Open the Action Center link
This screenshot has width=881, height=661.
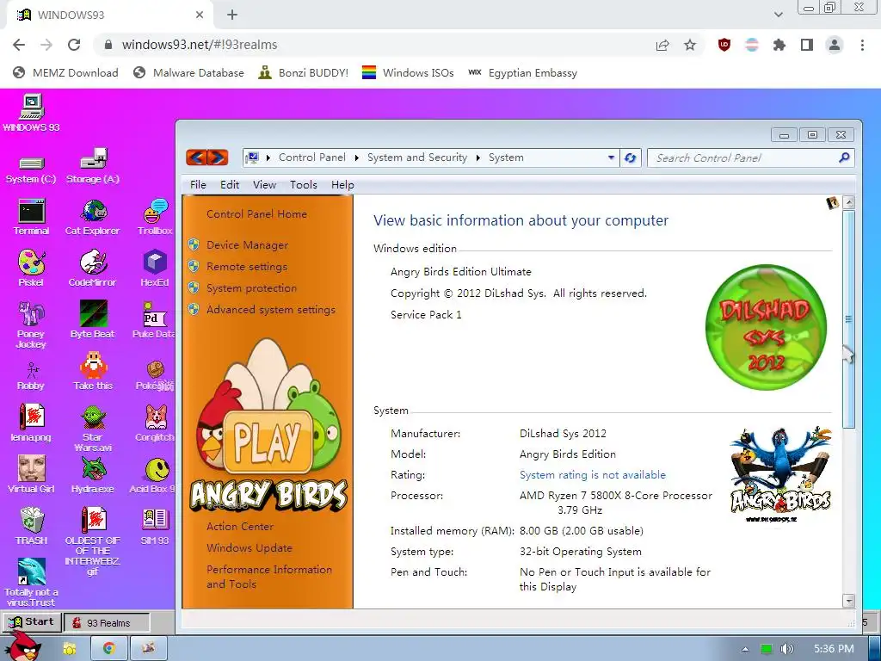click(240, 527)
